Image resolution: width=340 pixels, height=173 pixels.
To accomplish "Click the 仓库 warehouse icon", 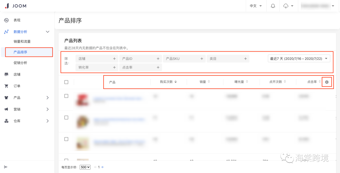I will coord(6,121).
